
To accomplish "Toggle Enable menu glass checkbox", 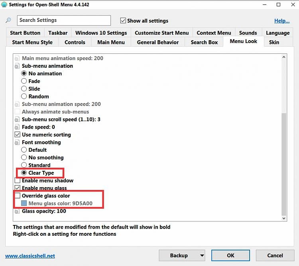I will pos(18,188).
